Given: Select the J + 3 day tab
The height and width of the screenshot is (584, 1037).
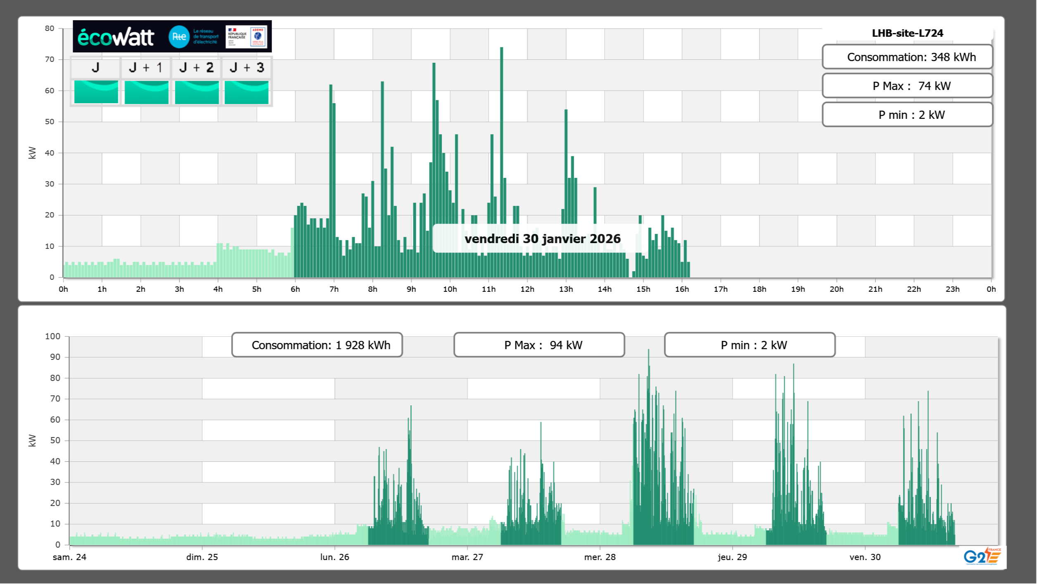Looking at the screenshot, I should tap(247, 68).
